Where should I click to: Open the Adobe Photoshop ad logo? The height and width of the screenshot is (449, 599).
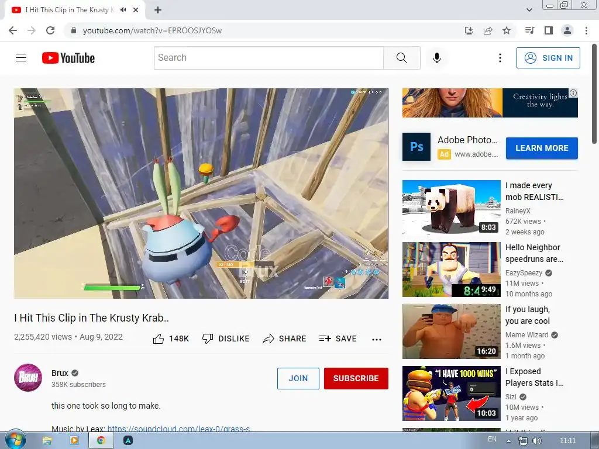coord(416,147)
